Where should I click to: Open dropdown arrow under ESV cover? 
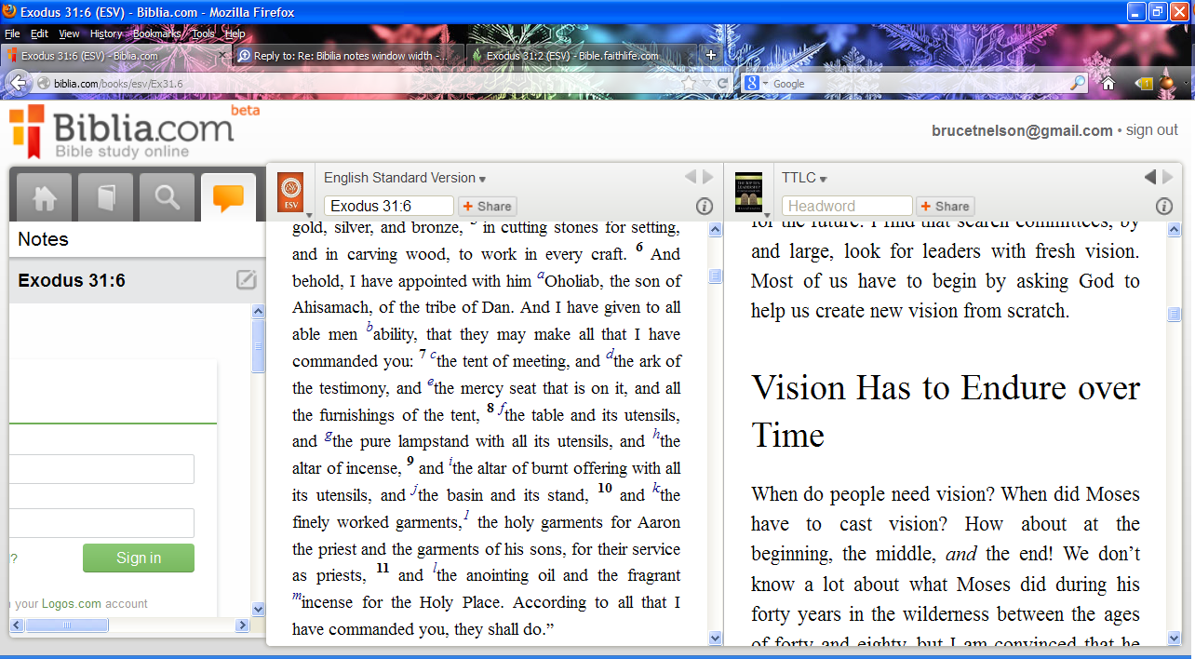308,215
